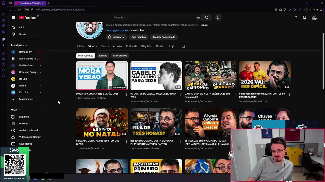
Task: Click Seja membro button
Action: pyautogui.click(x=139, y=37)
